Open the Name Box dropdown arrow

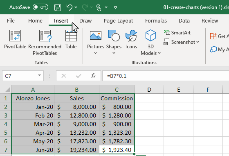(x=39, y=76)
